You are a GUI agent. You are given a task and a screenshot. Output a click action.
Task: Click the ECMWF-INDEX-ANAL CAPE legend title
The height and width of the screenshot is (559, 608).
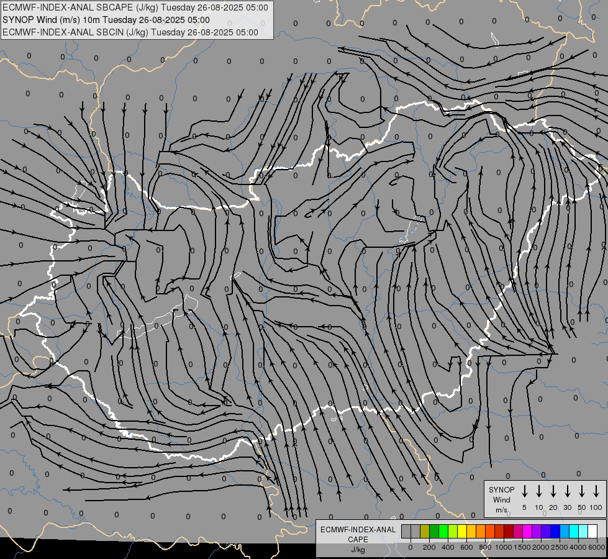pos(358,534)
